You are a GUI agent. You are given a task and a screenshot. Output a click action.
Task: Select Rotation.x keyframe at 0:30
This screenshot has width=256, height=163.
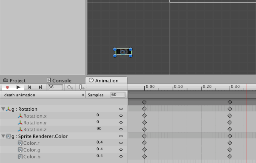tap(230, 116)
